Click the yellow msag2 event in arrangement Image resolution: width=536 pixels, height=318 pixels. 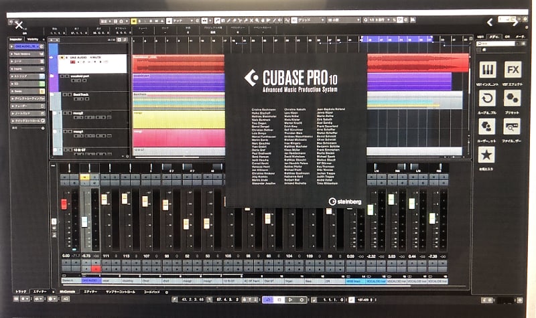[179, 119]
